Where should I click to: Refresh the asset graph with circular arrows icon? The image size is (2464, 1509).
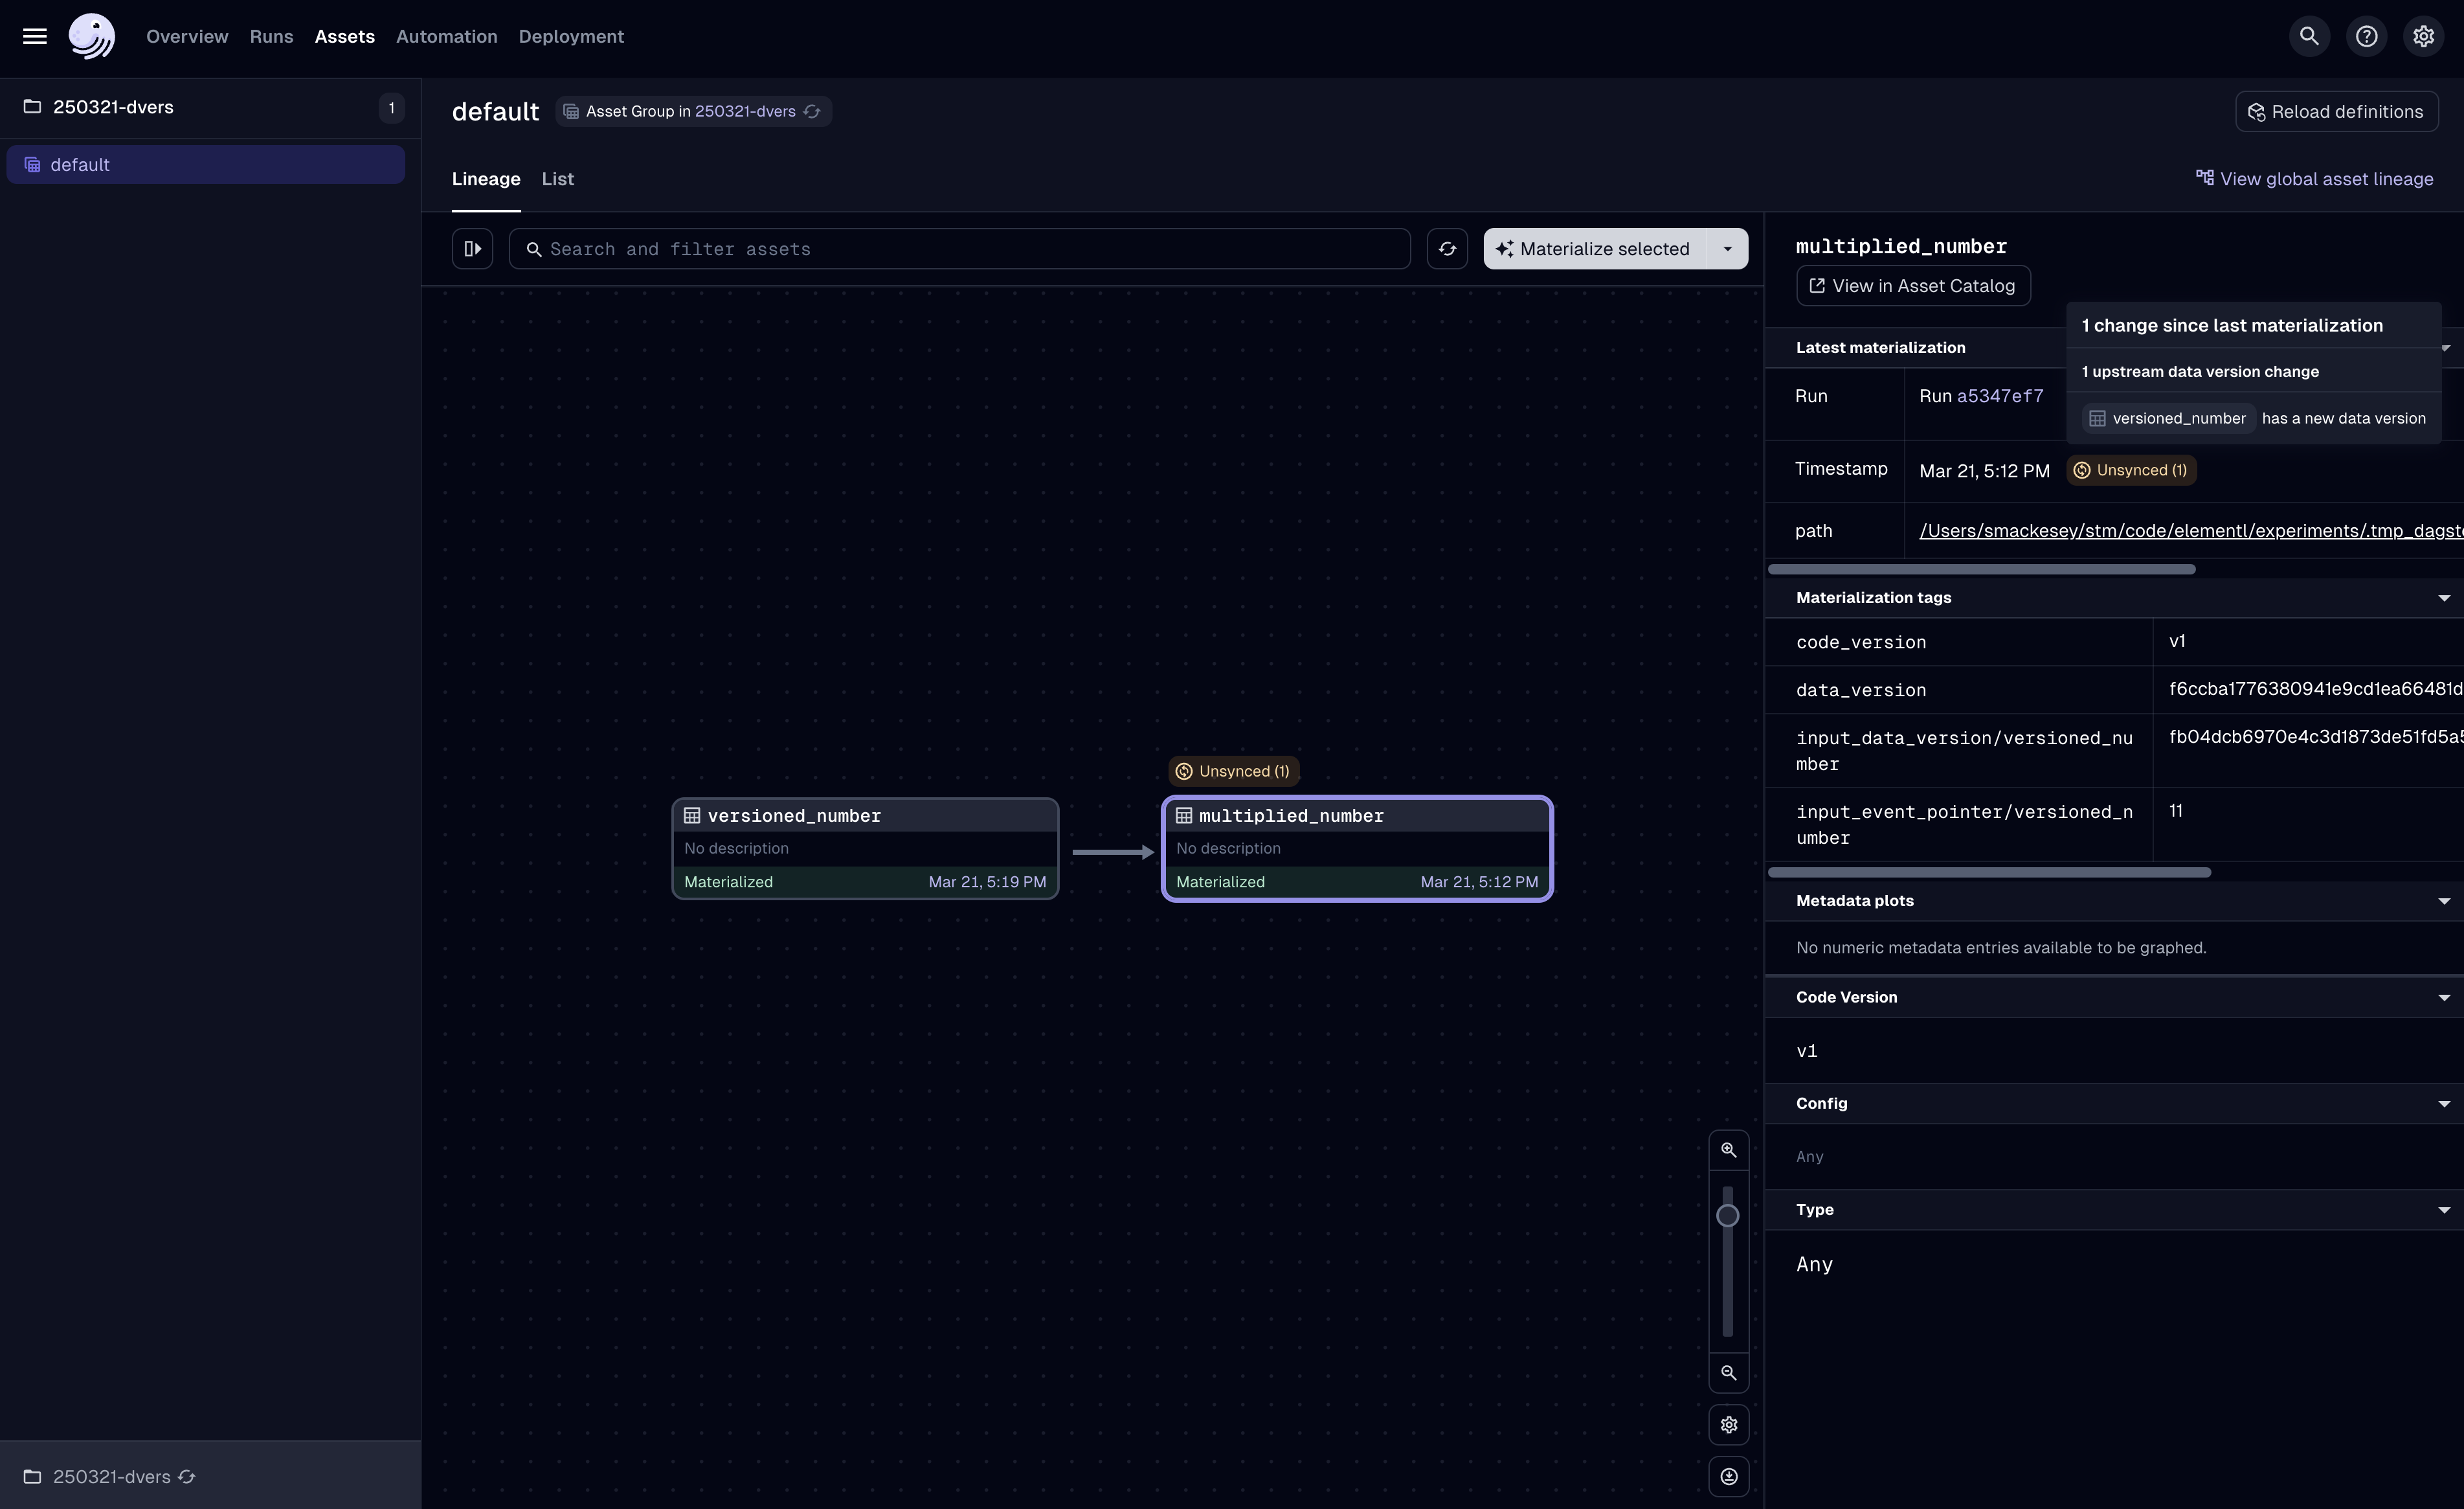point(1447,248)
